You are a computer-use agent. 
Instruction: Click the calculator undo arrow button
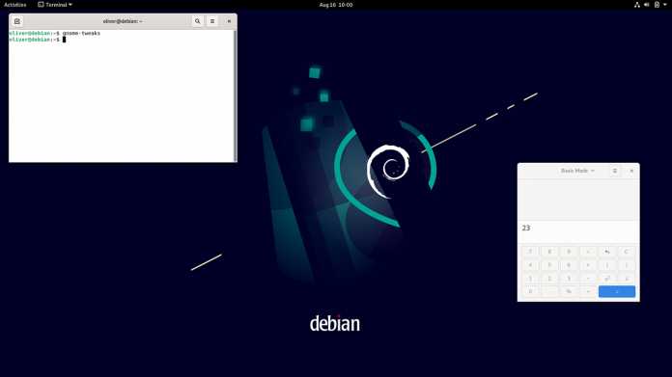pyautogui.click(x=607, y=252)
